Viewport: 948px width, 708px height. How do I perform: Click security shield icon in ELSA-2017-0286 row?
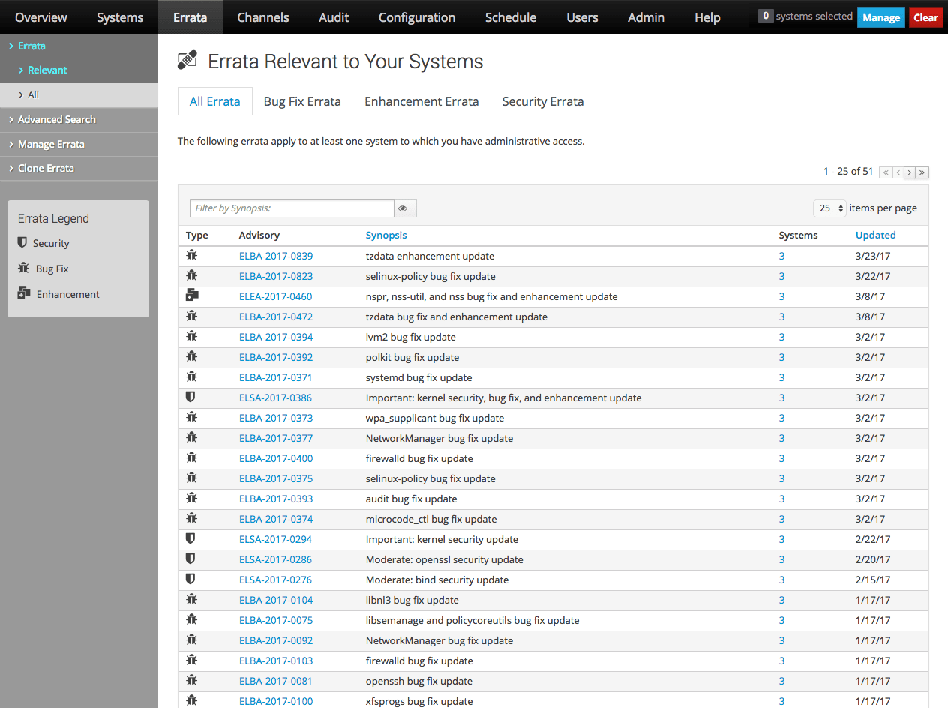pos(190,559)
